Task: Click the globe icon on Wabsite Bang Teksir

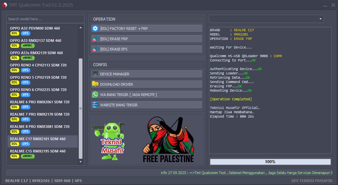Action: coord(95,105)
